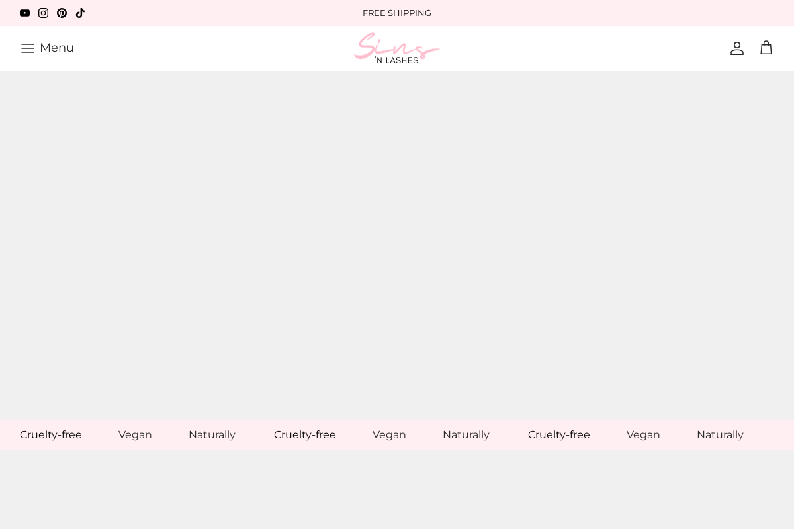
Task: Select the rightmost Naturally label
Action: tap(720, 434)
